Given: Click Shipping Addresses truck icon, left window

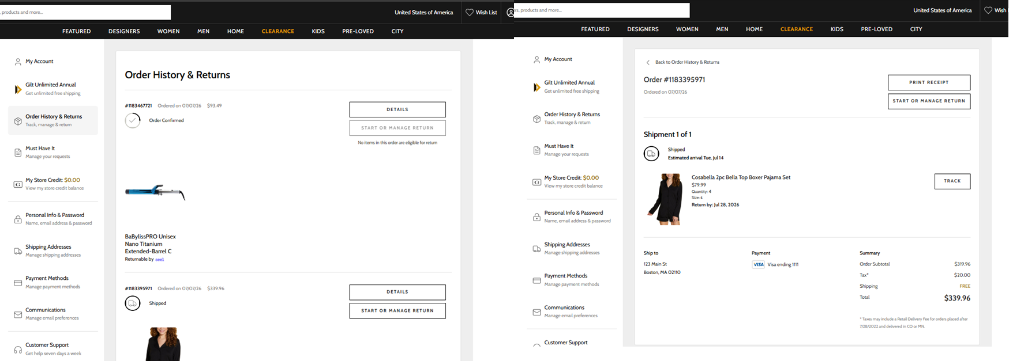Looking at the screenshot, I should pyautogui.click(x=18, y=251).
